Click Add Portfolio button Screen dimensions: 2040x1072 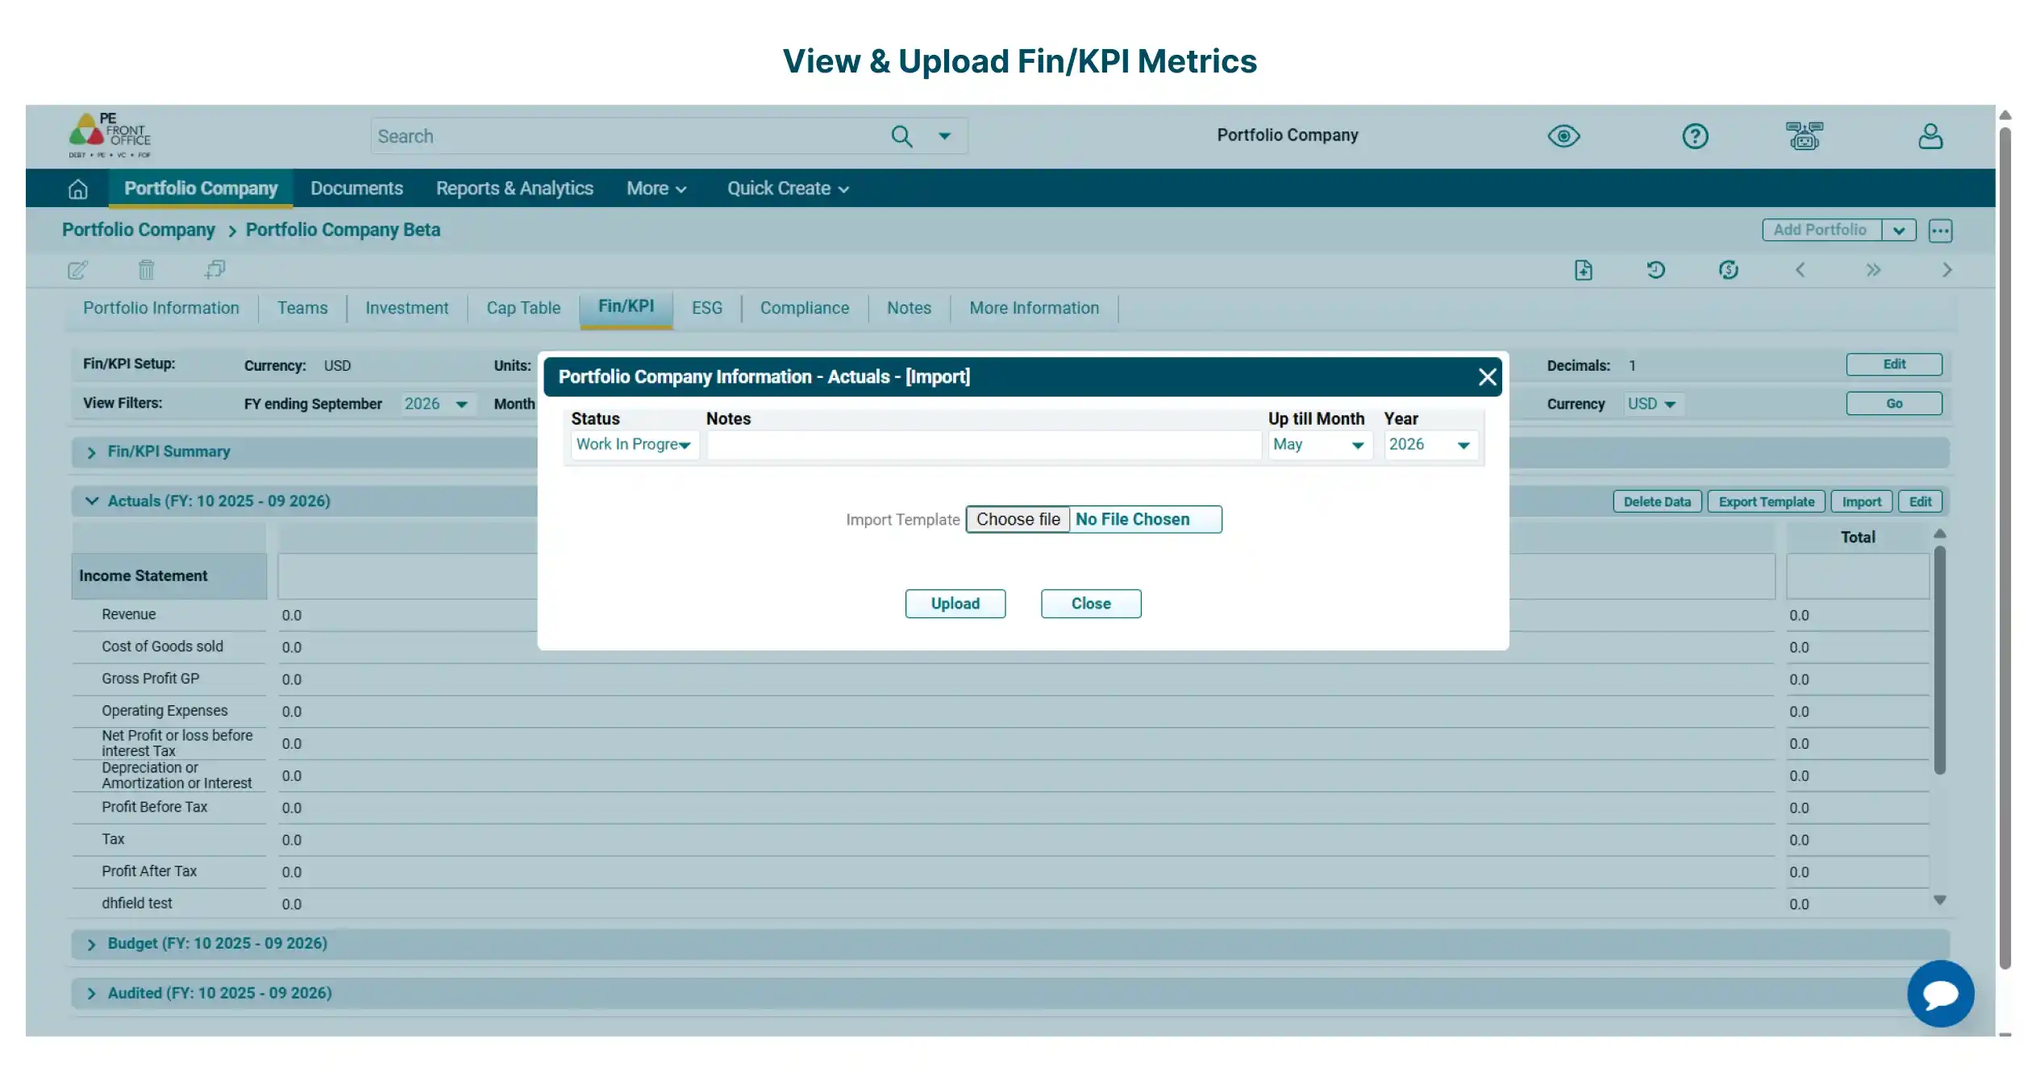(1821, 231)
